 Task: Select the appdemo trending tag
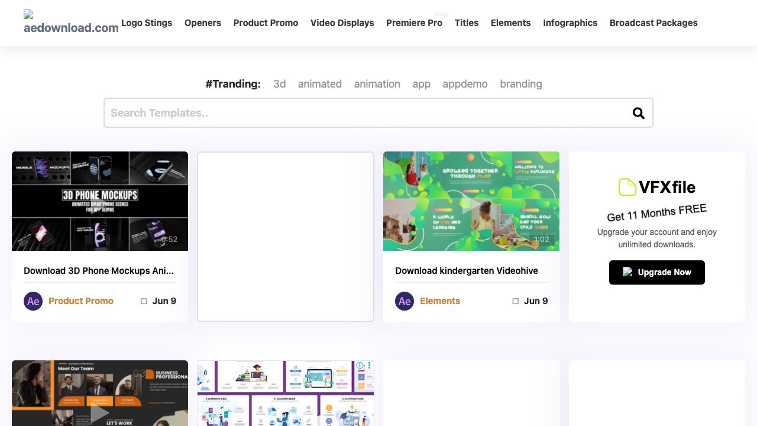[465, 84]
